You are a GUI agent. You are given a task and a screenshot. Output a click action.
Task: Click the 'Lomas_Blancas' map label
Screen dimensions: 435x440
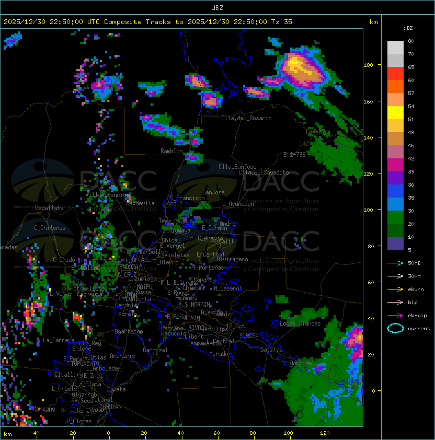[300, 323]
